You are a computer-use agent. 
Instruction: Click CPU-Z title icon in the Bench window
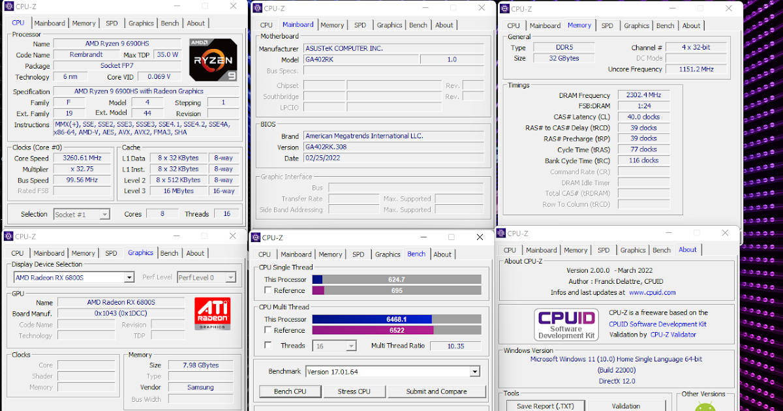click(255, 238)
